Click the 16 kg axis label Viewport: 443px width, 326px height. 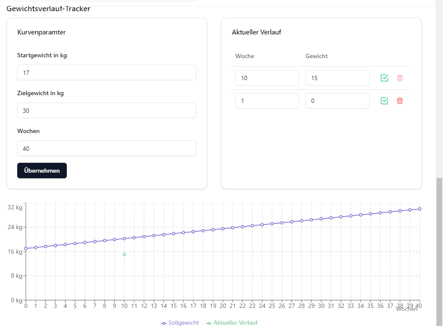pos(15,251)
